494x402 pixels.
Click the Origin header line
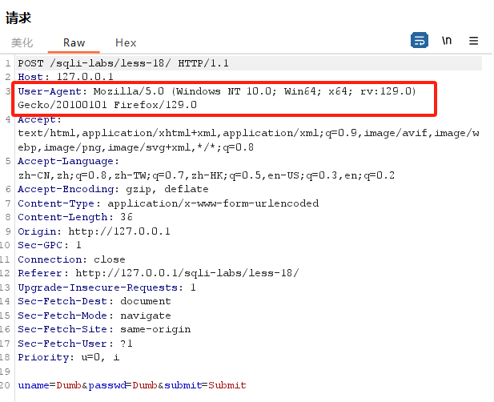point(94,231)
